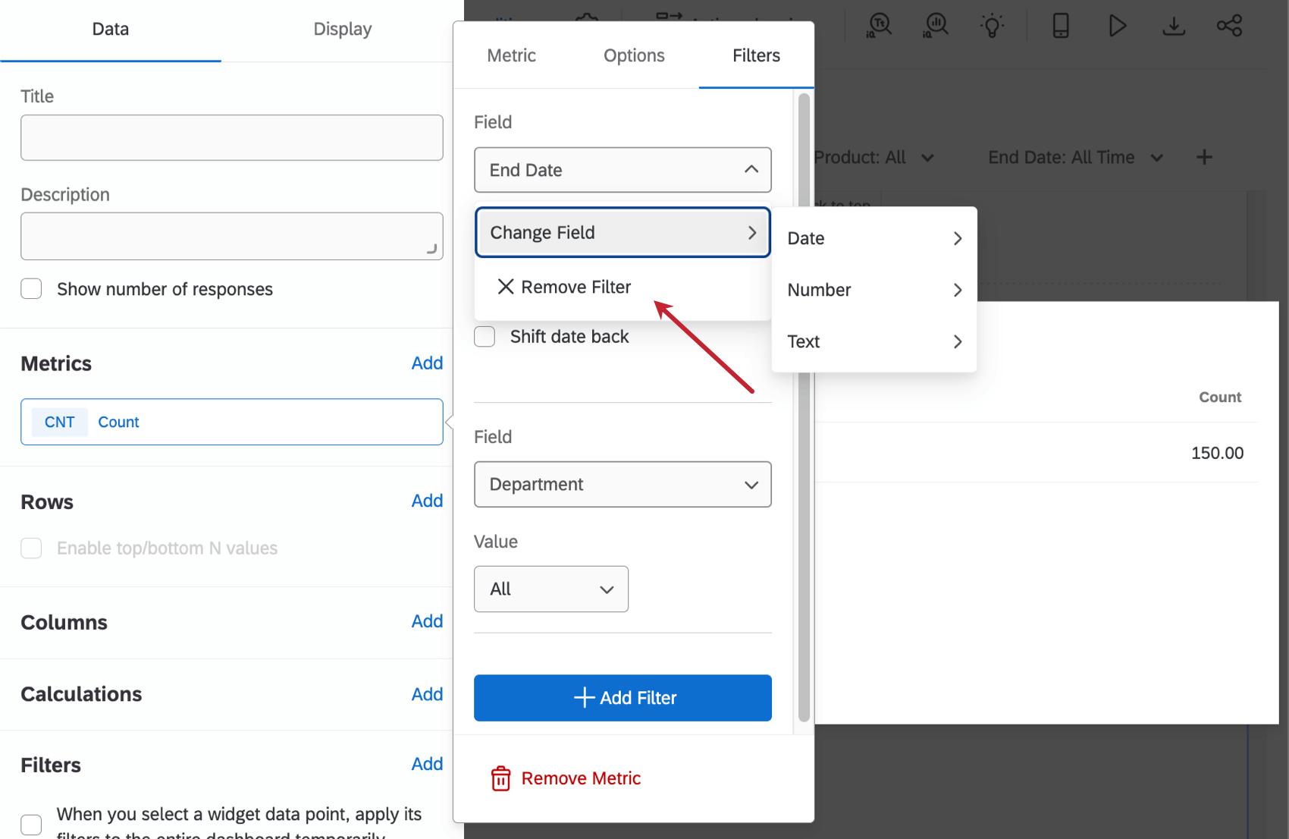Add a page filter with the plus icon

point(1204,157)
